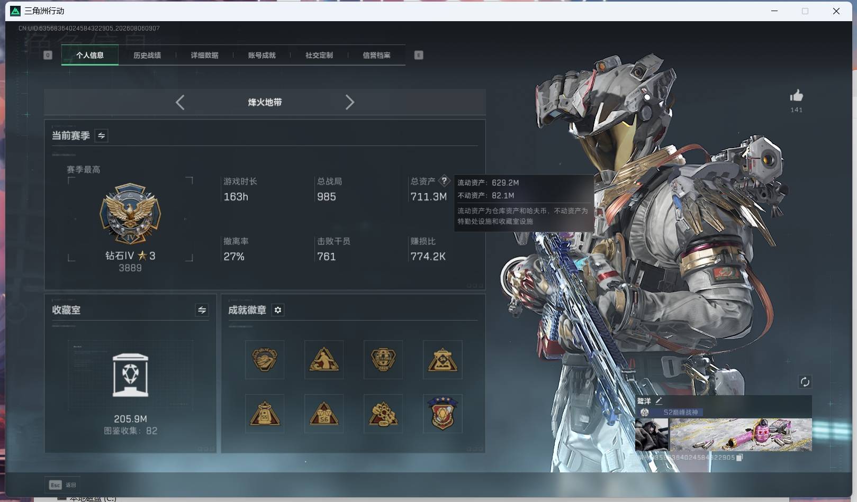Click the 赚损比 value 774.2K
The width and height of the screenshot is (857, 502).
click(428, 257)
